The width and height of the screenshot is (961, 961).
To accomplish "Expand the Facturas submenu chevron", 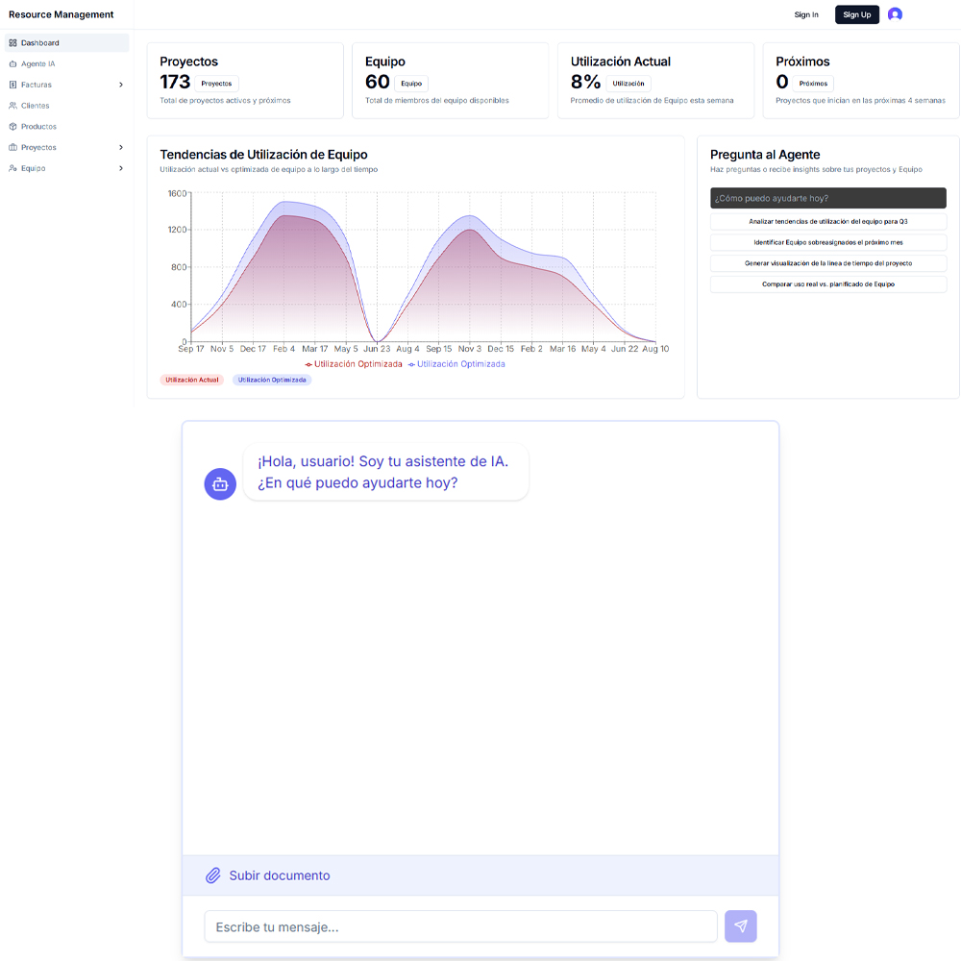I will click(x=121, y=85).
